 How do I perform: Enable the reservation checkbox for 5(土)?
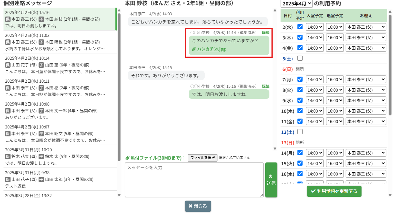[300, 58]
